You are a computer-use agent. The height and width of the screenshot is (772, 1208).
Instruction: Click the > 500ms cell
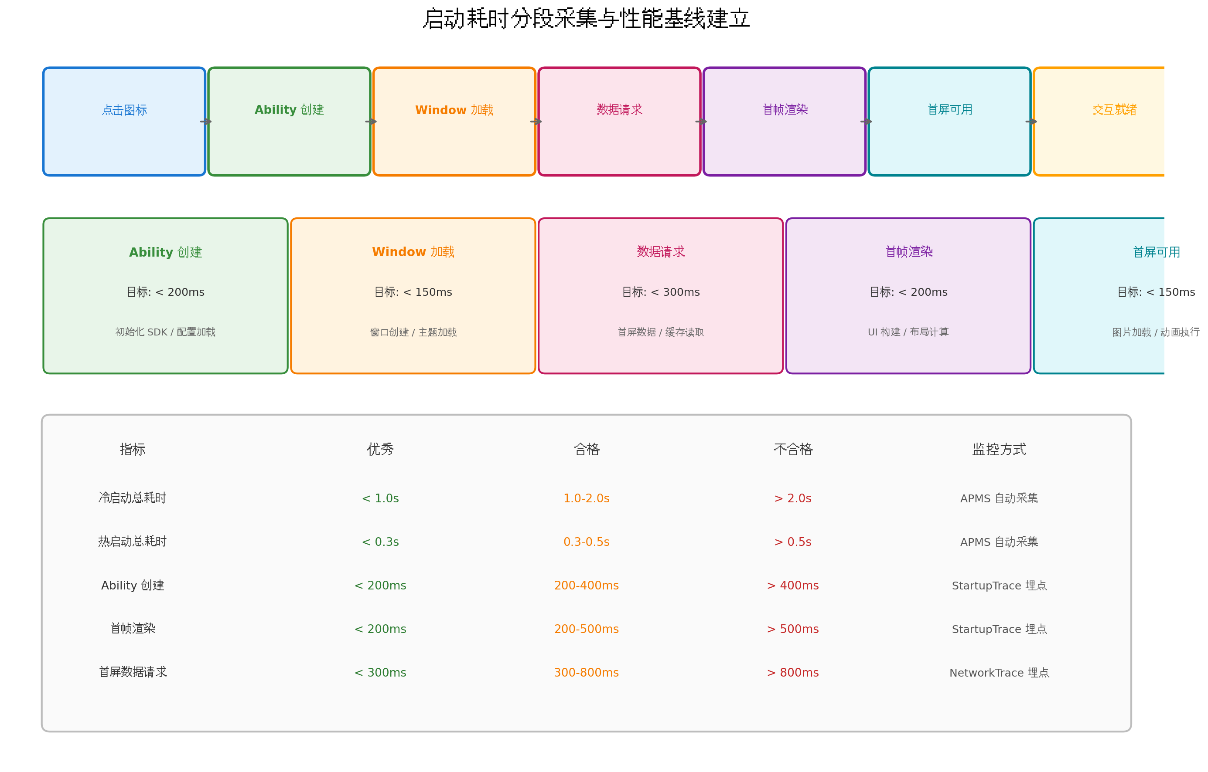(793, 629)
